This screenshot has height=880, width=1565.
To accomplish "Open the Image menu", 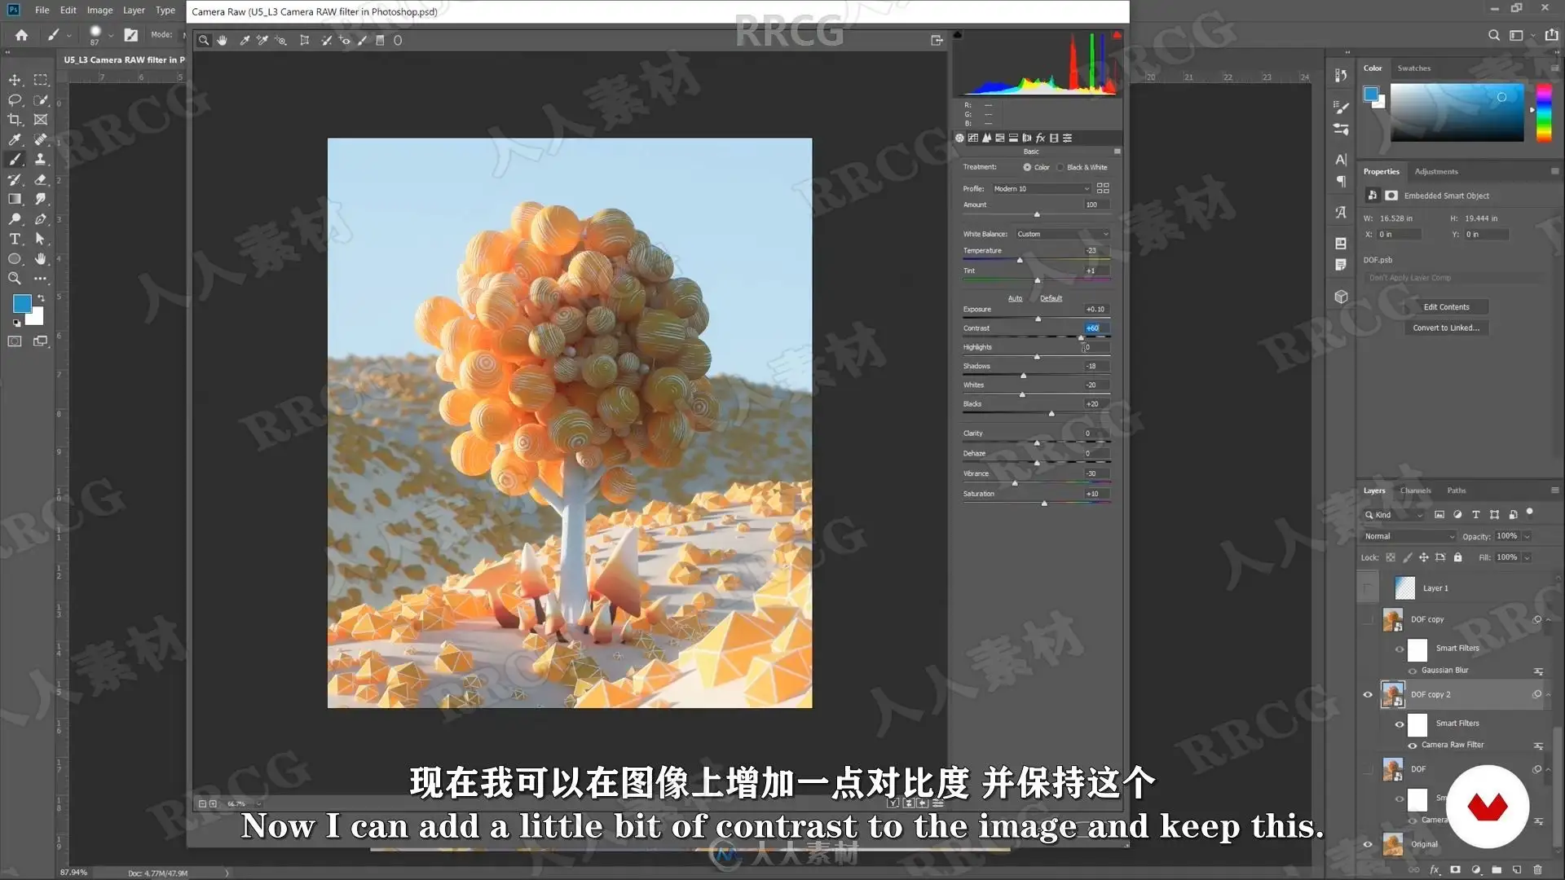I will [x=99, y=10].
